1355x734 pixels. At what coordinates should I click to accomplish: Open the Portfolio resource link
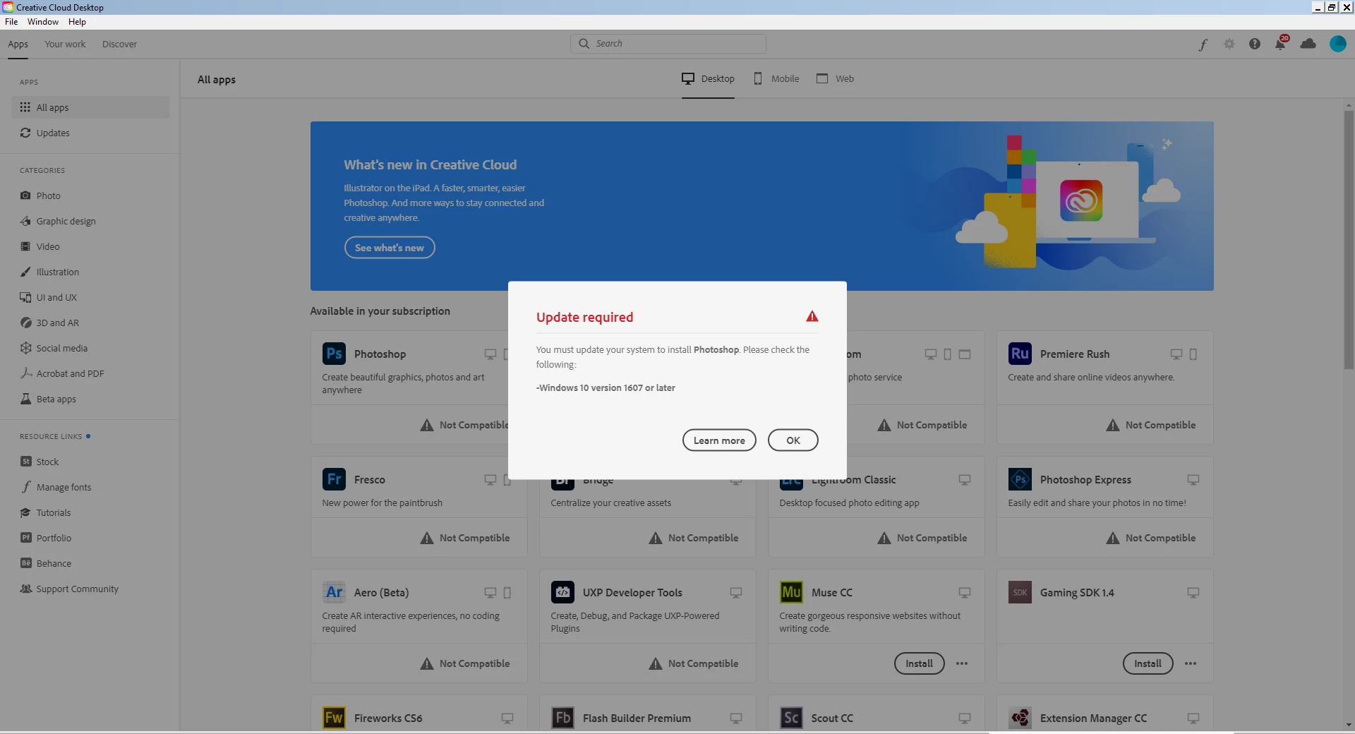click(x=90, y=538)
